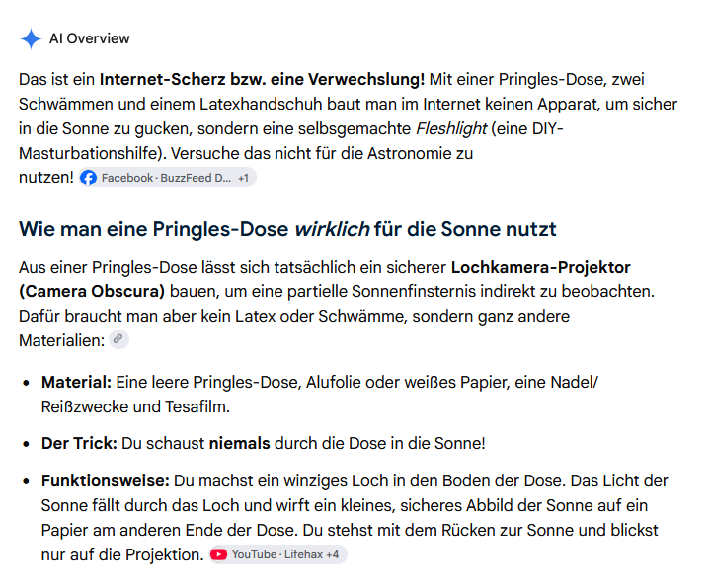Click the bold Lochkamera-Projektor text
The image size is (710, 587).
tap(541, 267)
